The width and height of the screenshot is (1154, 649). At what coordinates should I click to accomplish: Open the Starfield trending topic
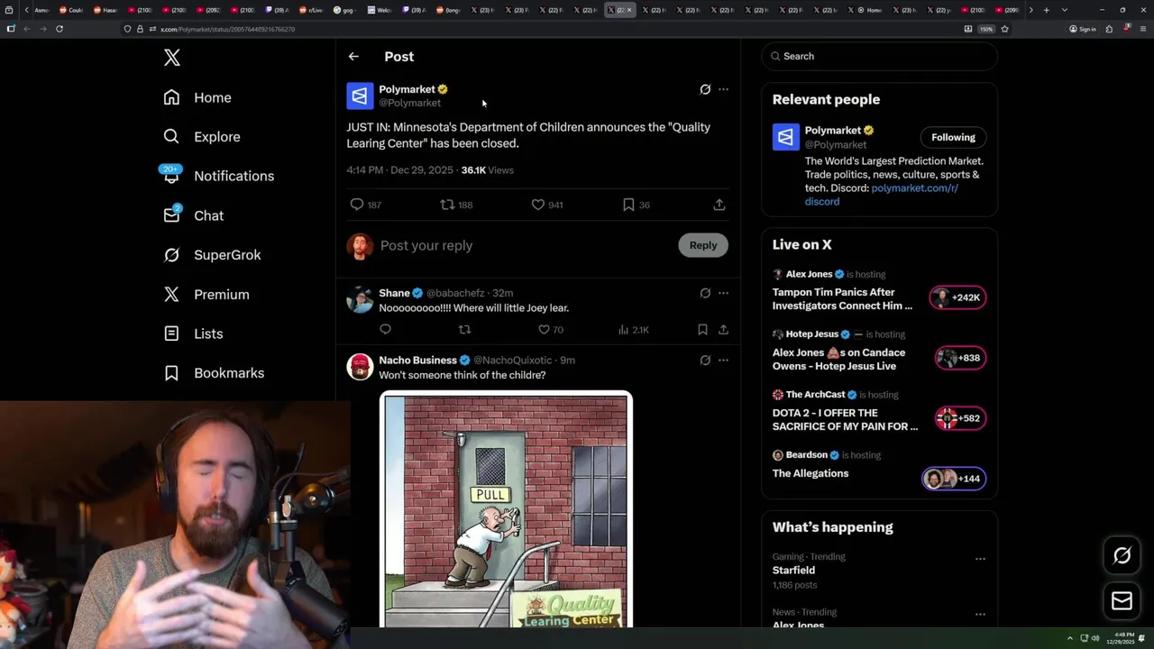coord(793,570)
